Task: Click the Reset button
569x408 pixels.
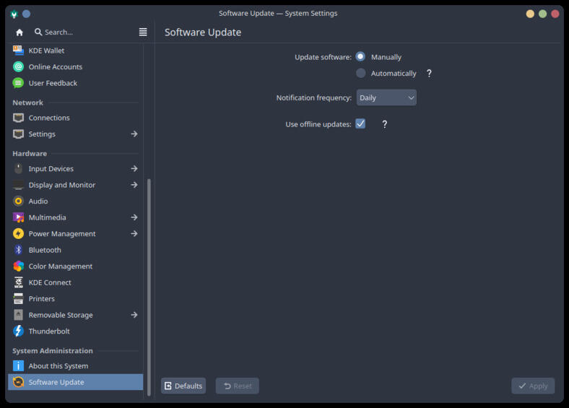Action: 238,386
